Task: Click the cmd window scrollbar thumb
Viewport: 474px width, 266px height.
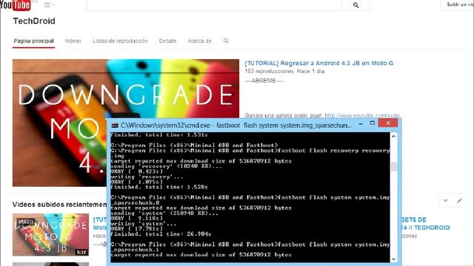Action: coord(393,166)
